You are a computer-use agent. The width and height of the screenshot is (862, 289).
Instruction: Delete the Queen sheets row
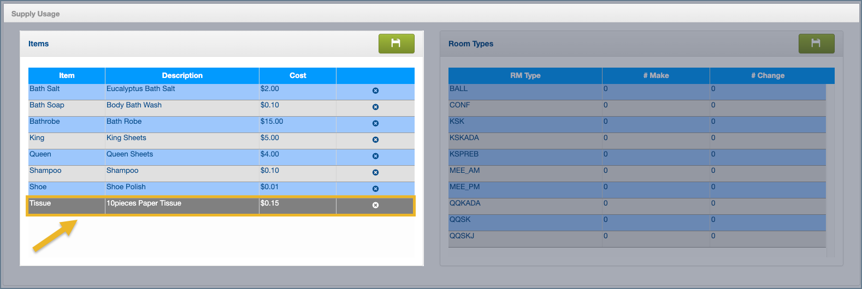(x=375, y=156)
